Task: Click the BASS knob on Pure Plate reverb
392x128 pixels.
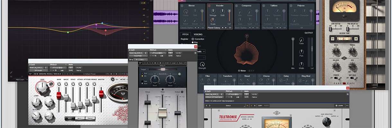Action: click(336, 52)
